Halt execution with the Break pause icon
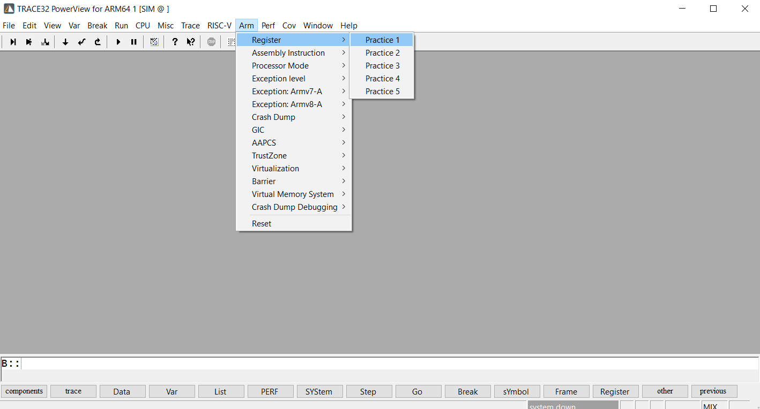760x409 pixels. 134,42
